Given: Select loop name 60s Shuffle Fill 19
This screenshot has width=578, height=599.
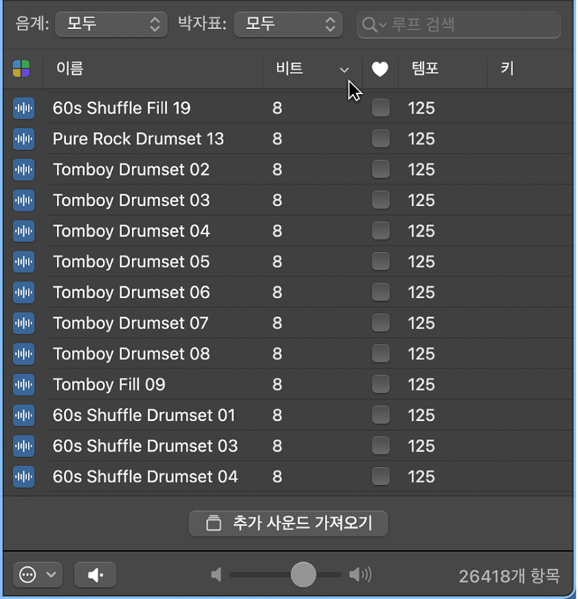Looking at the screenshot, I should point(122,108).
